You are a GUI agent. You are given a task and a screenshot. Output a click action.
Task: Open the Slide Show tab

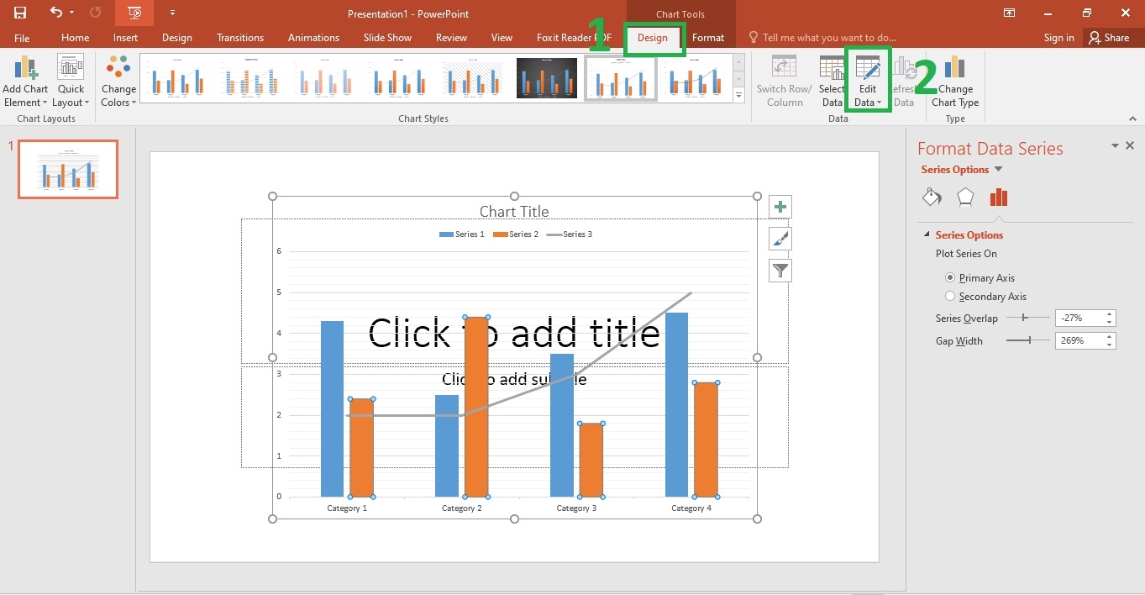(x=387, y=38)
